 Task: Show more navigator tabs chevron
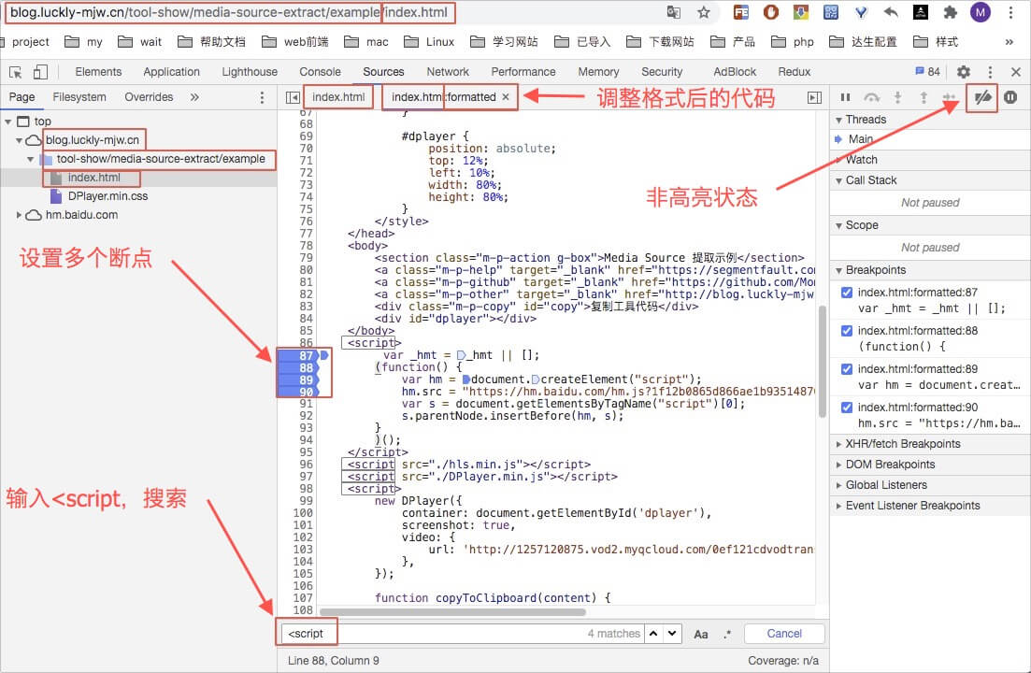point(194,97)
